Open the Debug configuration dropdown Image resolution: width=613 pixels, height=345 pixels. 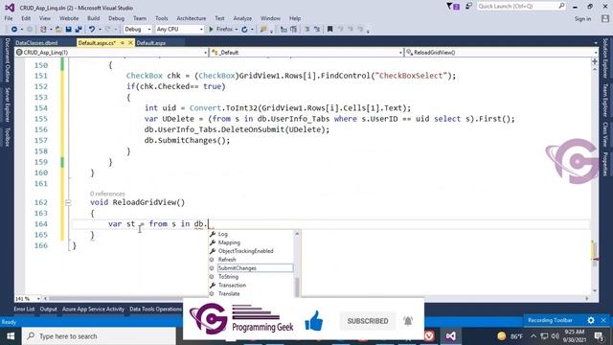click(x=138, y=30)
